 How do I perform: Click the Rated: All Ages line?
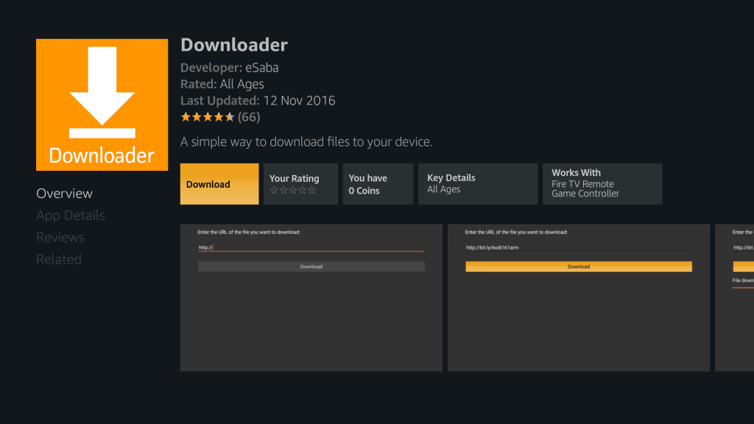[222, 84]
